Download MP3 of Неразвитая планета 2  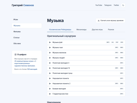(x=117, y=84)
